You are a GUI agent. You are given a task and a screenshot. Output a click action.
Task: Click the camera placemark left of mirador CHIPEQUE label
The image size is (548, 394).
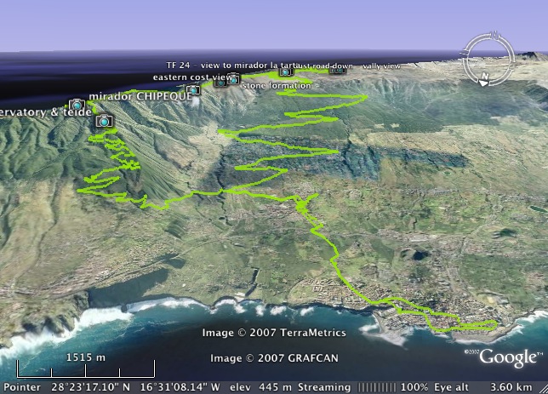(x=75, y=105)
